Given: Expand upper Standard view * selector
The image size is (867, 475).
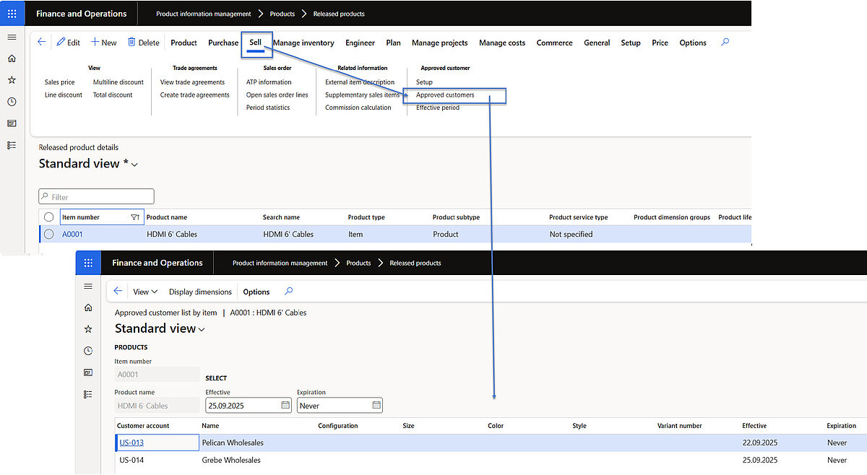Looking at the screenshot, I should [x=134, y=165].
